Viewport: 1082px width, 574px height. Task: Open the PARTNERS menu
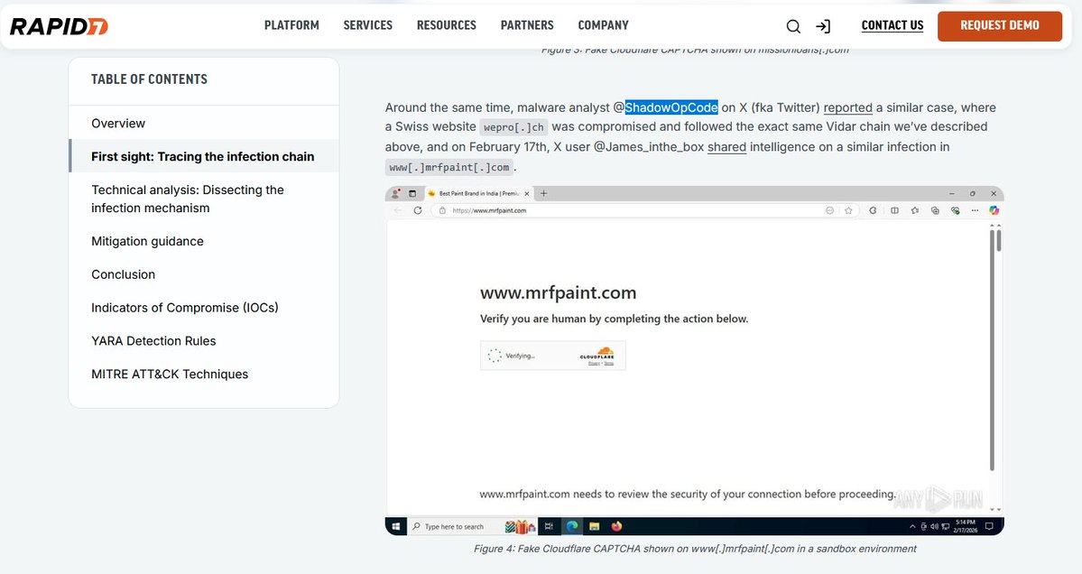coord(527,25)
